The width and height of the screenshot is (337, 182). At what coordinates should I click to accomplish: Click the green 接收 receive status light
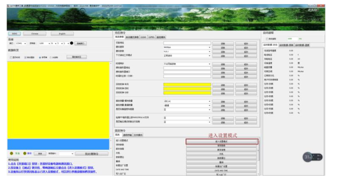25,153
